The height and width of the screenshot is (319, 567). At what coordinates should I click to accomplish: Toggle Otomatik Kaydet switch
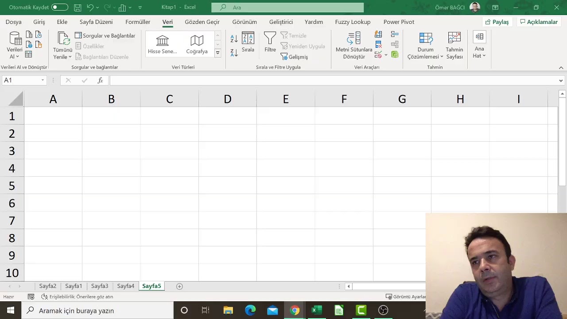(60, 7)
